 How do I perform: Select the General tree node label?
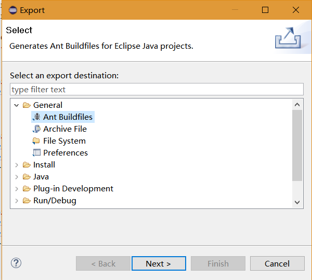click(x=48, y=105)
